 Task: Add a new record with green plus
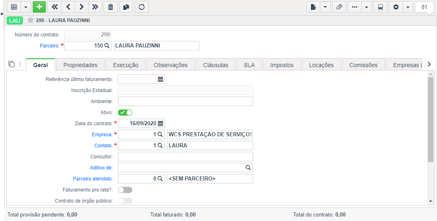[39, 7]
